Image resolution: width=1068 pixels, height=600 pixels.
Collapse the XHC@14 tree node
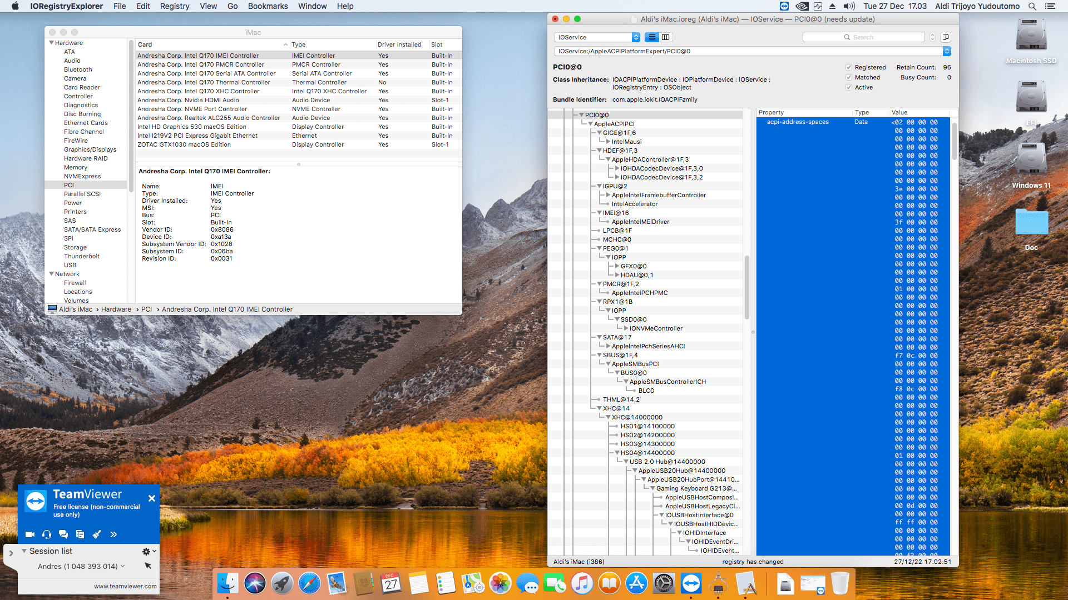point(599,408)
